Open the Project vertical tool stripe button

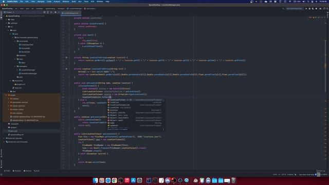point(1,15)
